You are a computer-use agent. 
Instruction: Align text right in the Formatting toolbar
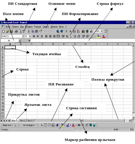coord(54,36)
